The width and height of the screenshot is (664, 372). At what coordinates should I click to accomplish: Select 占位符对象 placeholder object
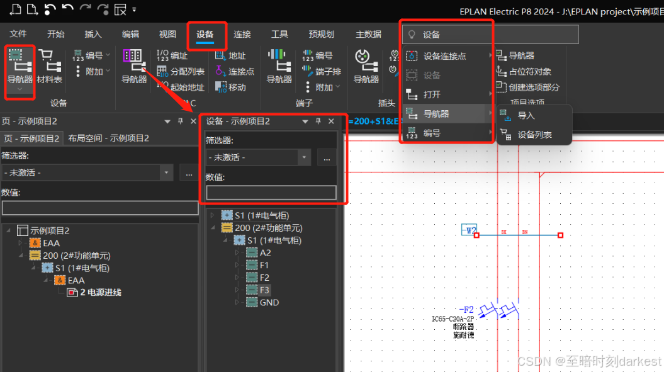click(x=524, y=72)
